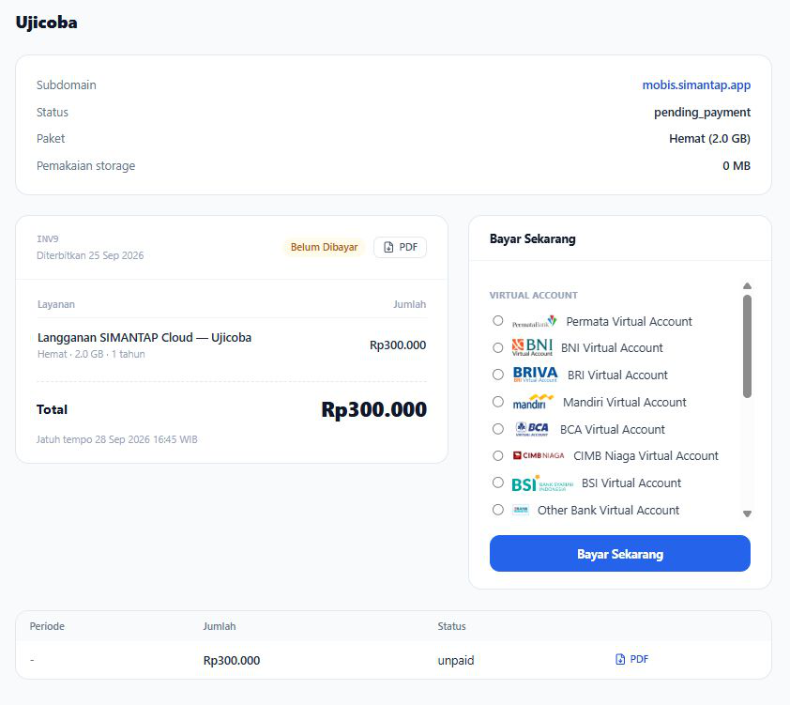Download invoice INV9 PDF button
This screenshot has width=790, height=705.
(400, 248)
